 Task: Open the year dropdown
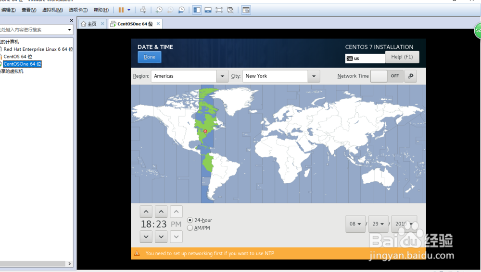404,224
